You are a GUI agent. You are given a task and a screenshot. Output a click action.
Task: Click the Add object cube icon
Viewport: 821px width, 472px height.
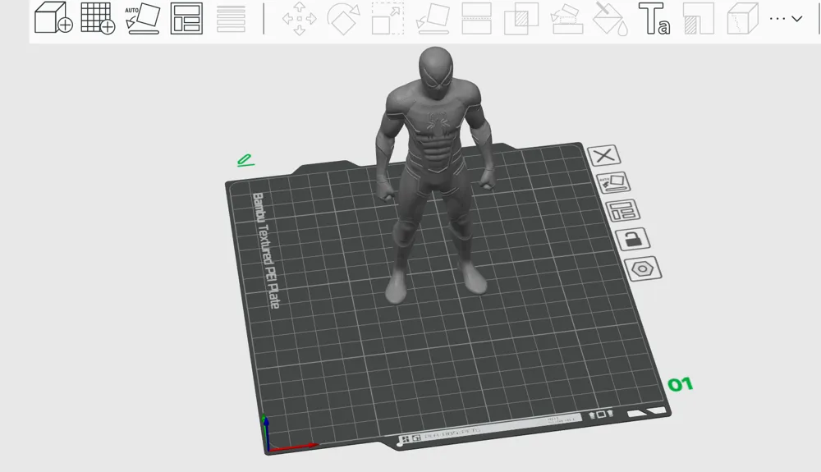pyautogui.click(x=53, y=18)
